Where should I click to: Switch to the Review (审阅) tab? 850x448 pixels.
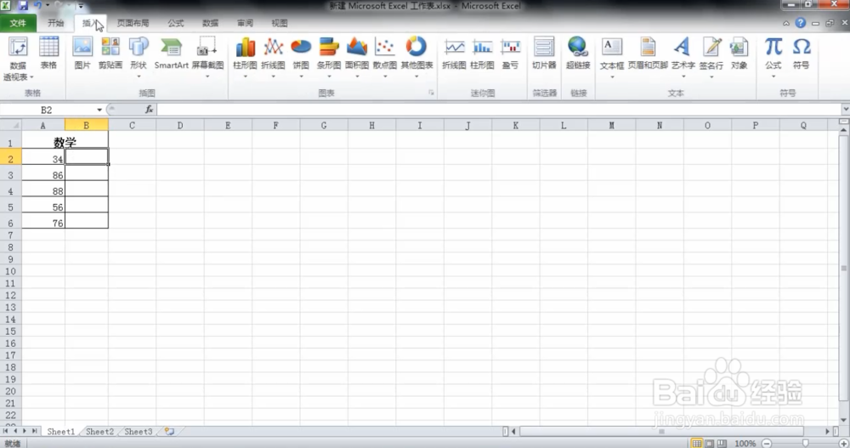(245, 23)
